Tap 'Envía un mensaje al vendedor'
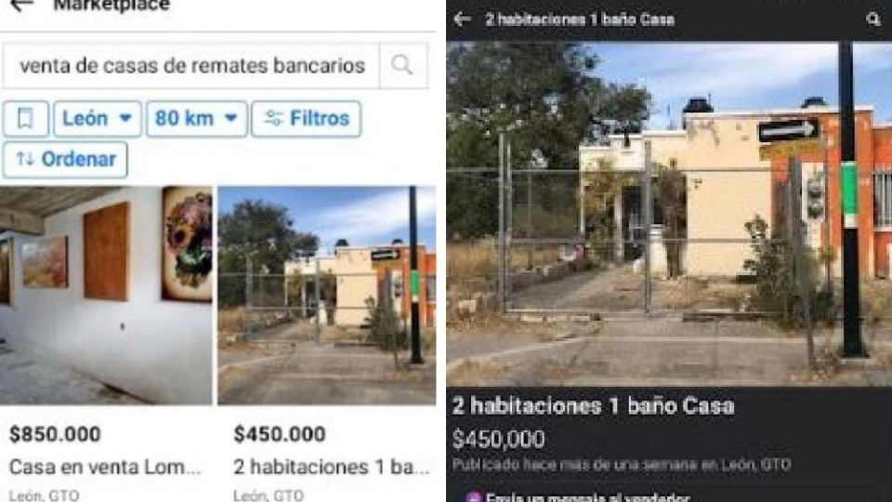The image size is (892, 502). coord(587,497)
